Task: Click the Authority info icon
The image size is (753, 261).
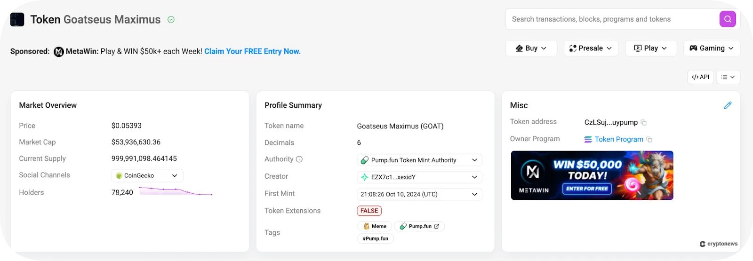Action: click(x=299, y=159)
